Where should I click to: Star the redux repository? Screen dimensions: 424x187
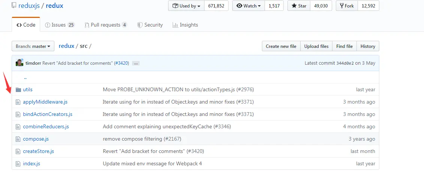click(299, 6)
